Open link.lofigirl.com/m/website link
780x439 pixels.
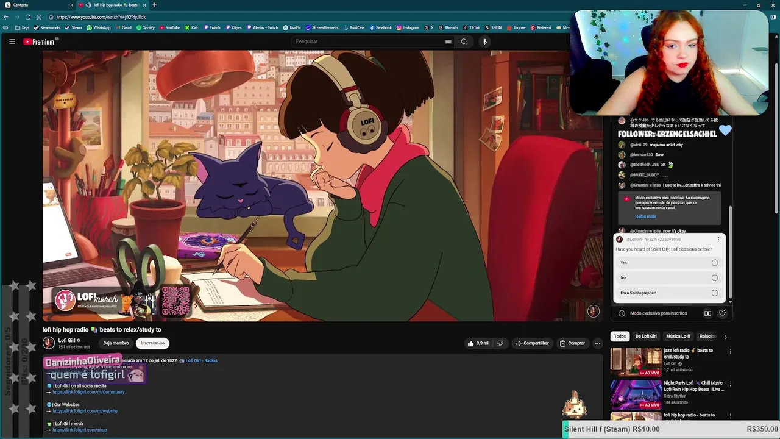click(85, 411)
